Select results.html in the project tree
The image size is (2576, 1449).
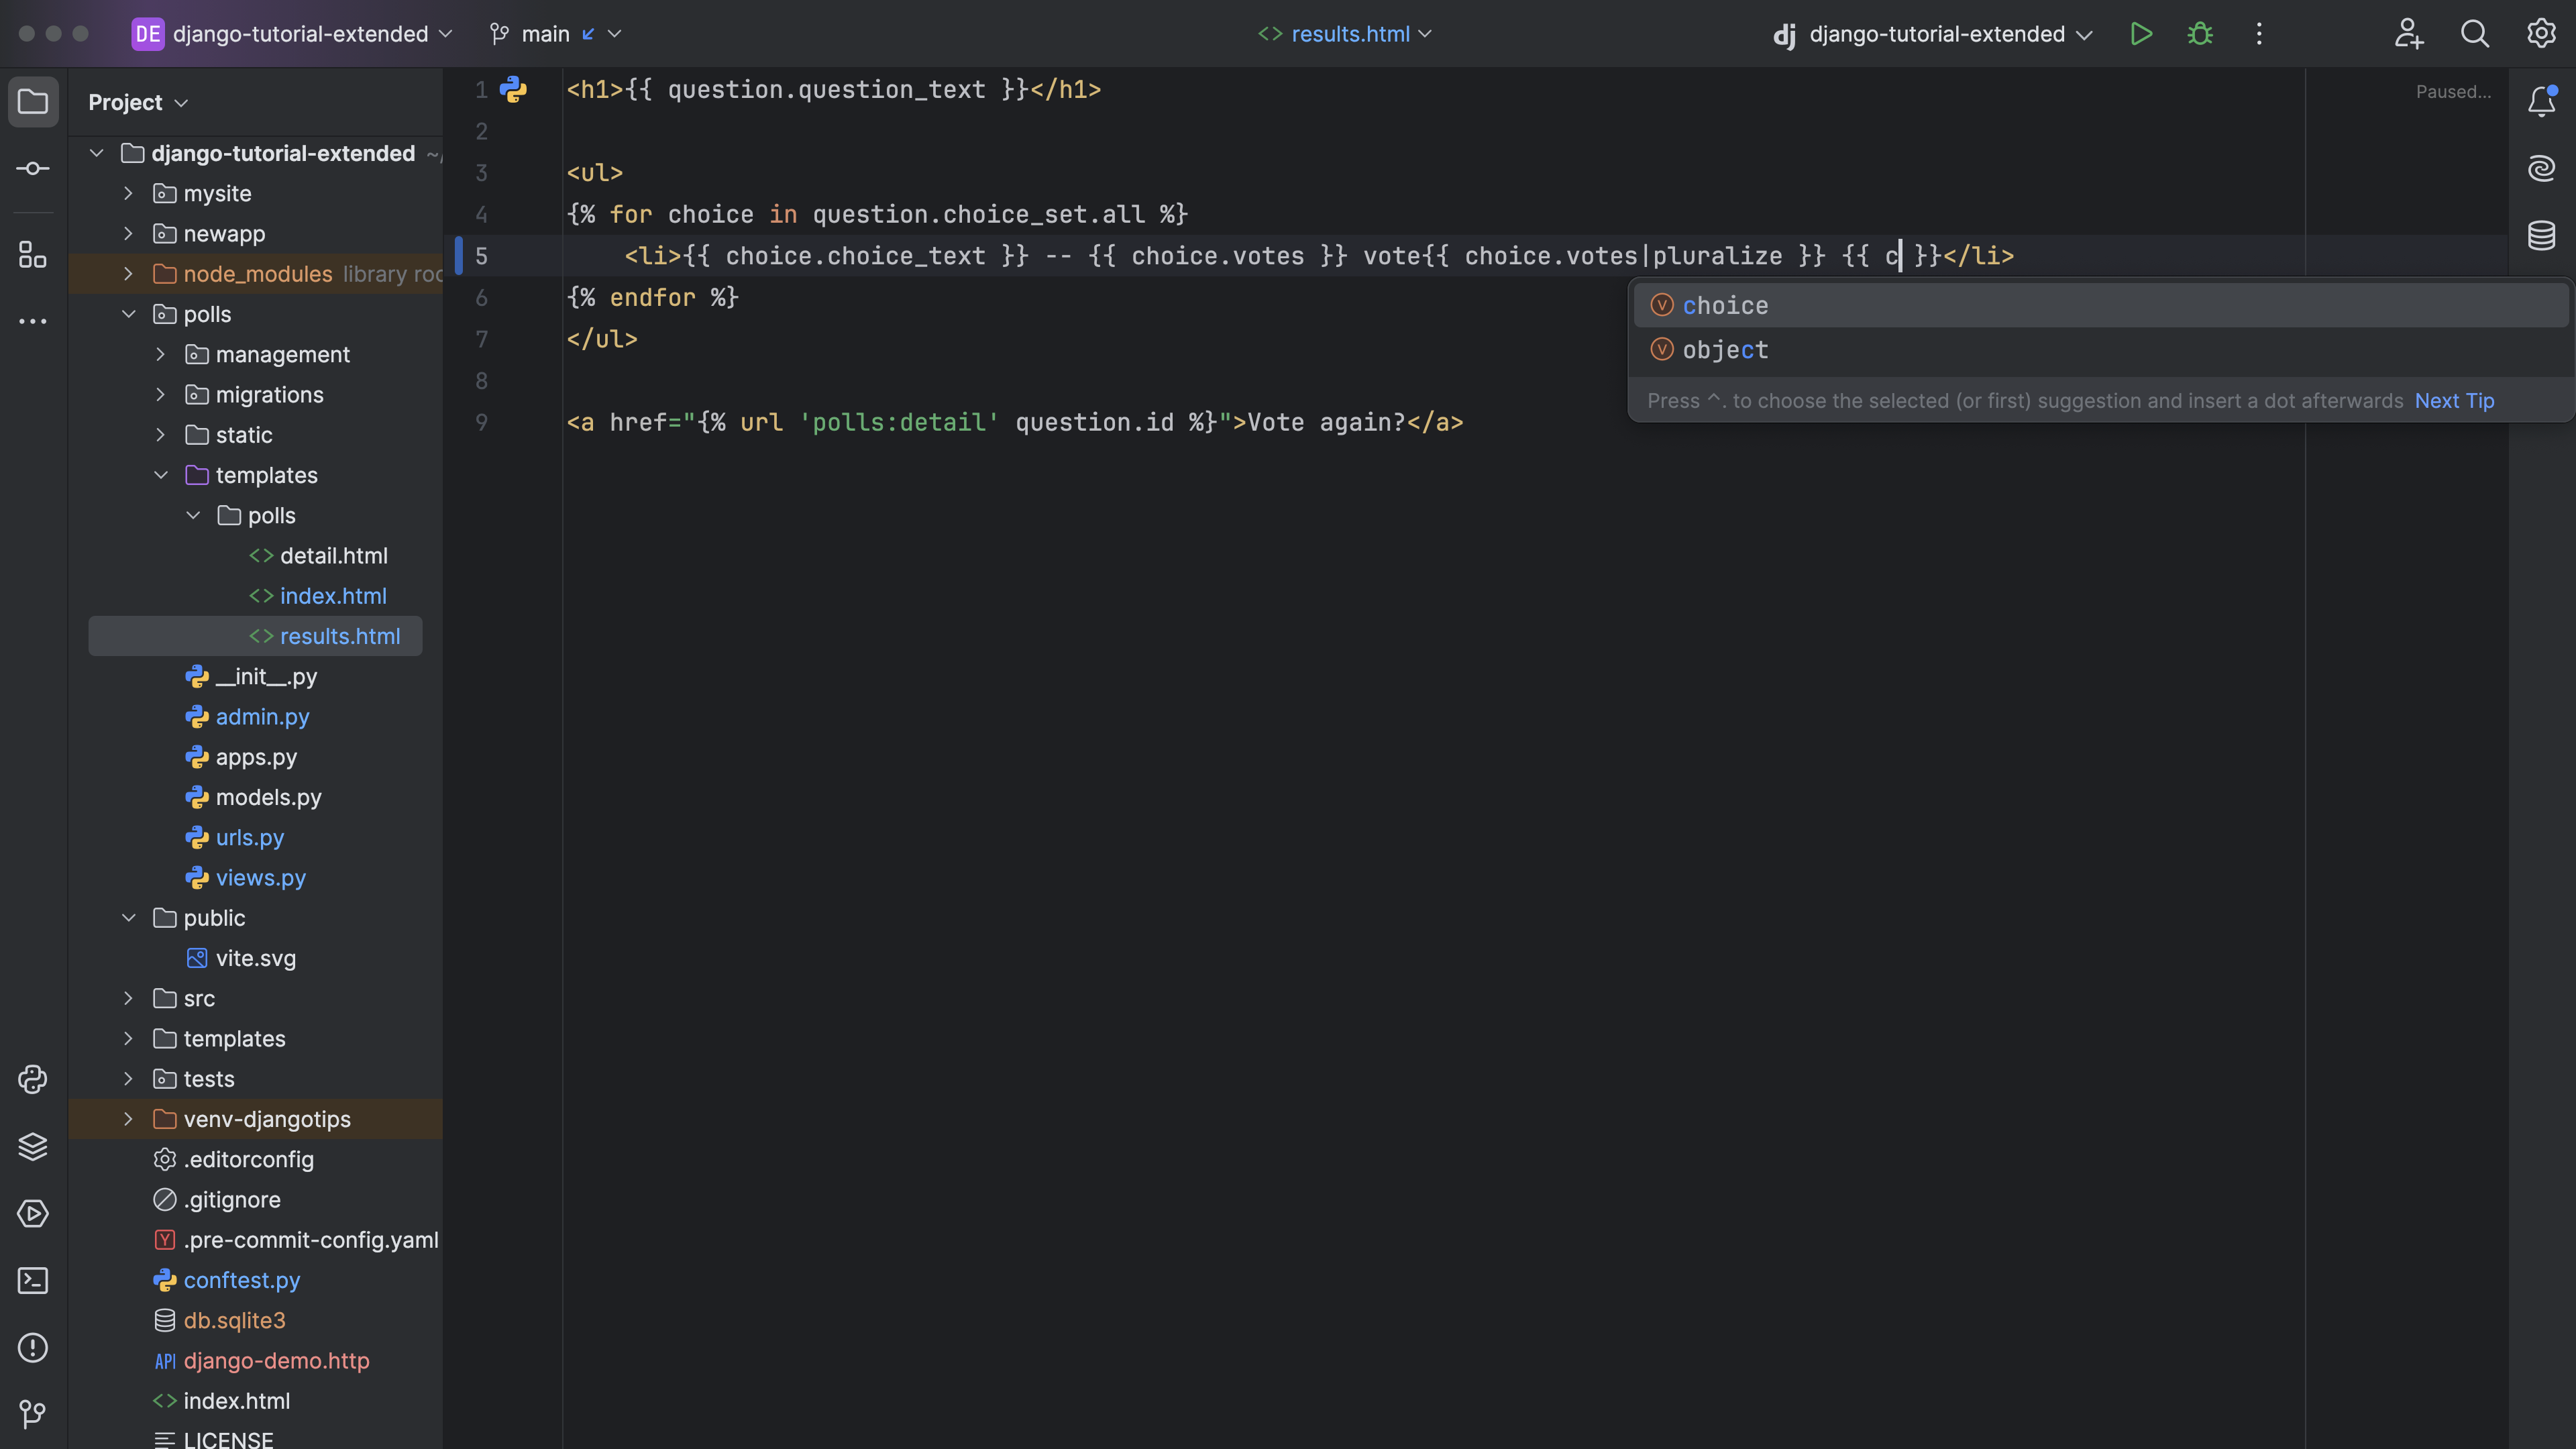coord(340,636)
